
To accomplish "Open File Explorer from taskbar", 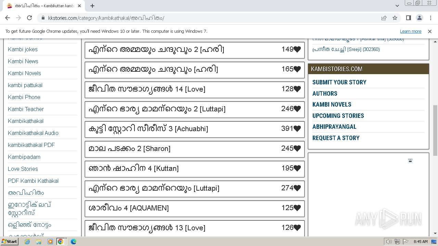I will click(x=39, y=242).
